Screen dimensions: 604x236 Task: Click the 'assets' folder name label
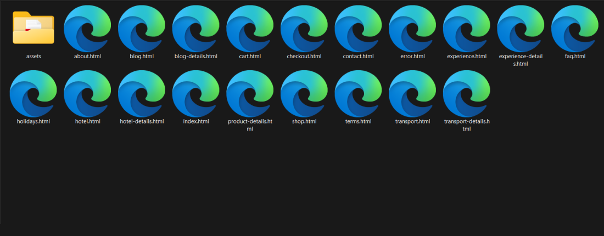pyautogui.click(x=33, y=57)
